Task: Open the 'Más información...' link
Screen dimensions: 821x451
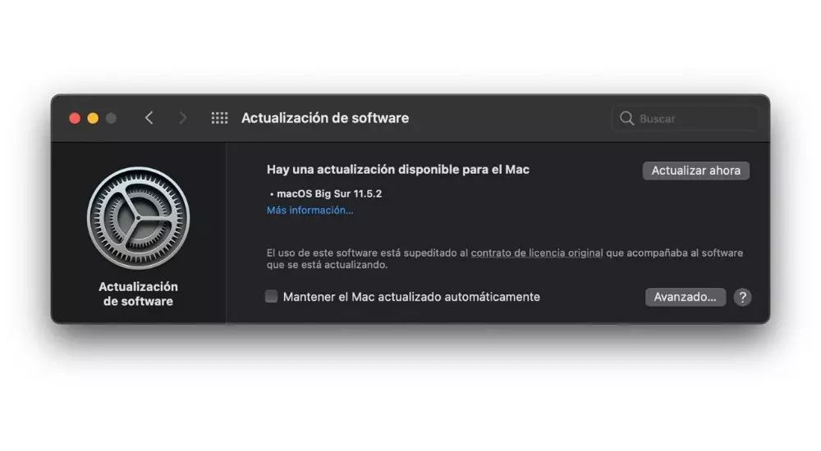Action: coord(310,210)
